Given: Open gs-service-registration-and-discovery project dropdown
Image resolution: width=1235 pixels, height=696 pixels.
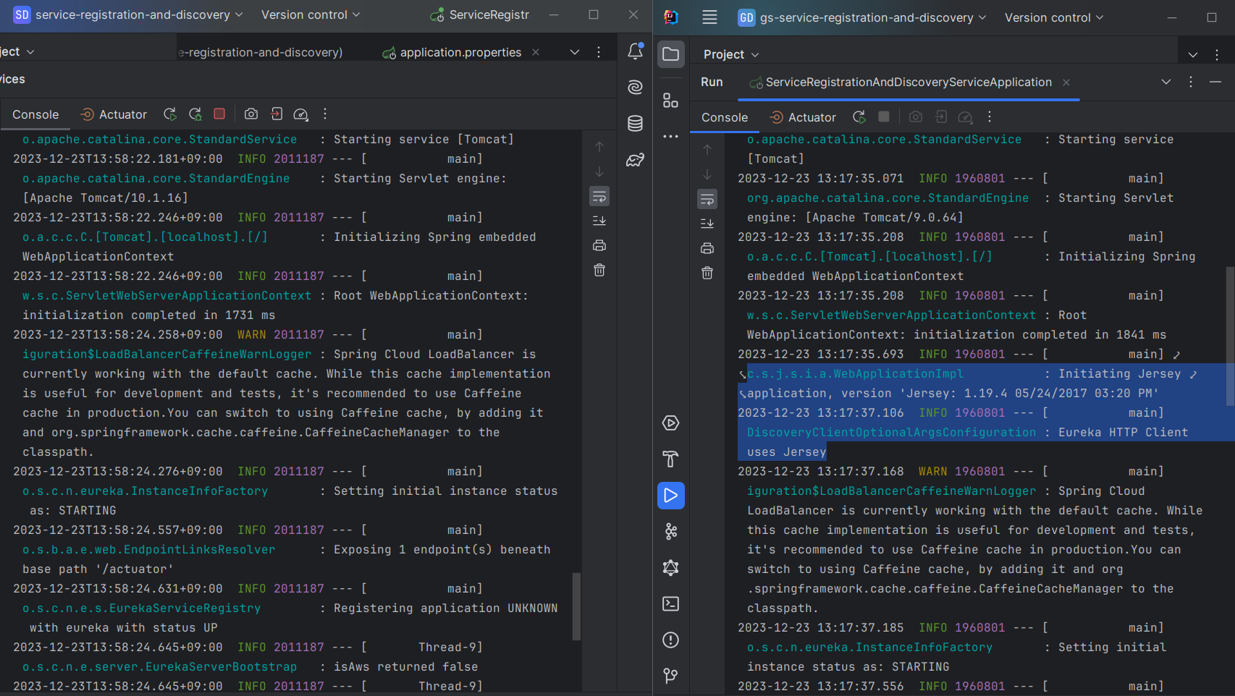Looking at the screenshot, I should click(861, 17).
